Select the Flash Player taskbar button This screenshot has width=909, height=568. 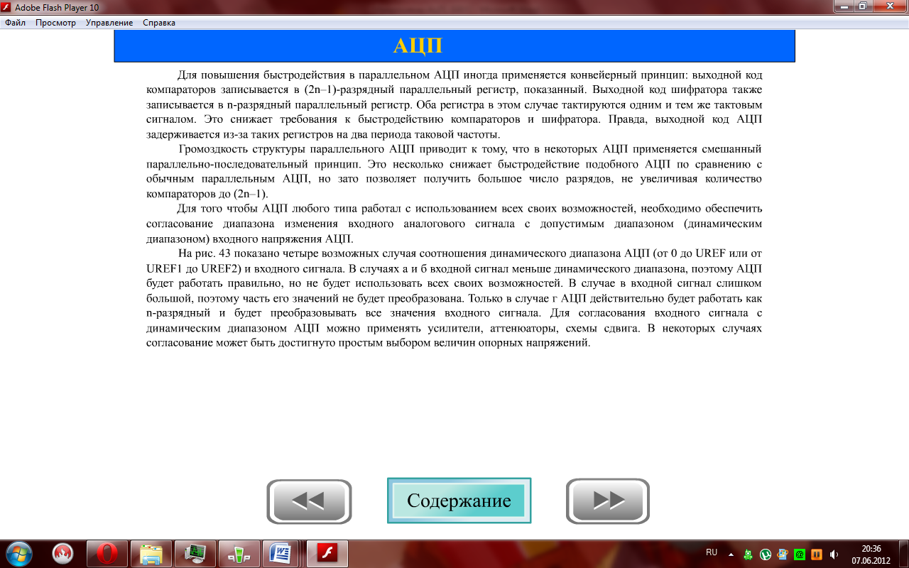tap(327, 553)
